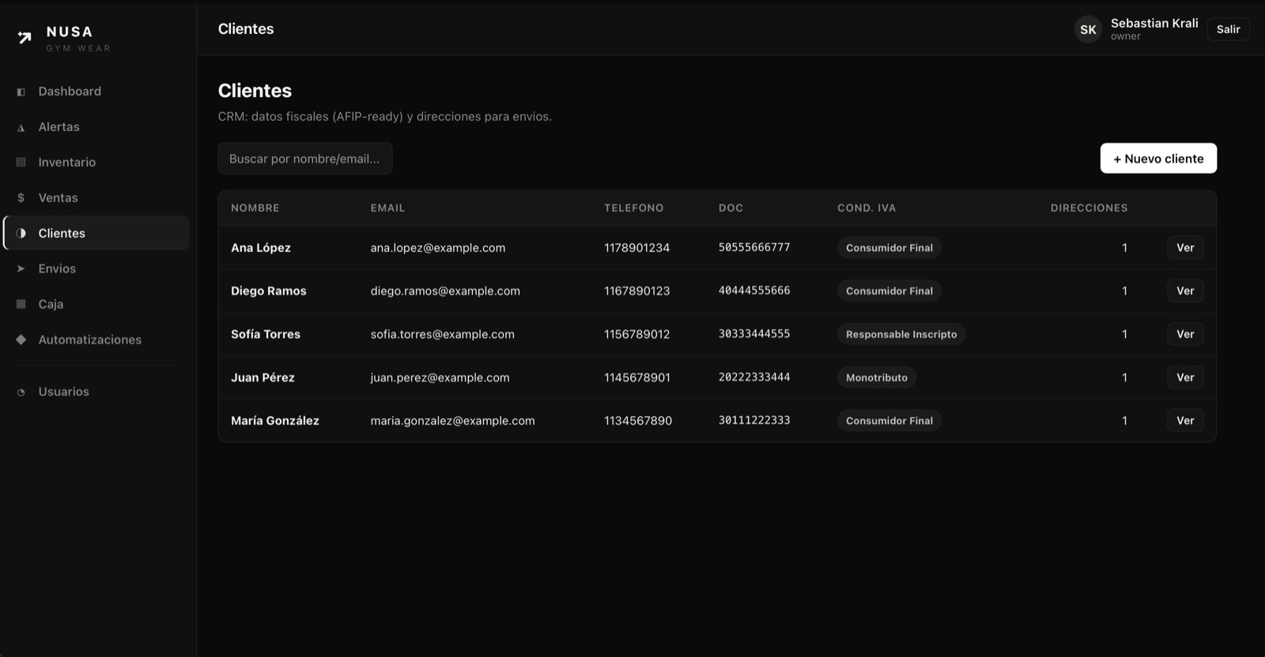Open the Dashboard section

(x=96, y=92)
